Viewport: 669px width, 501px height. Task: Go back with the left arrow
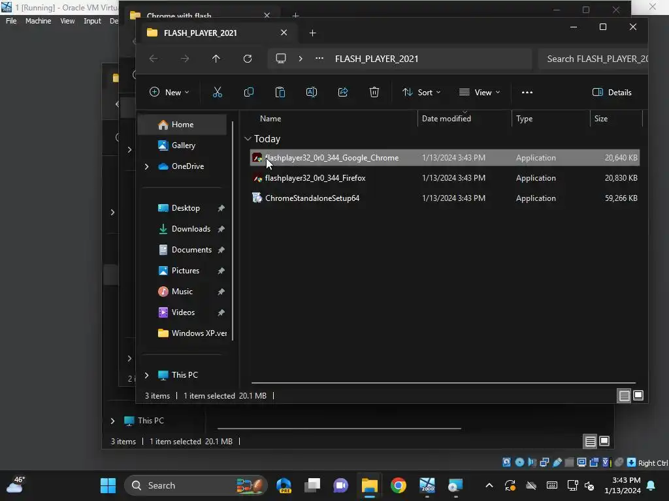coord(154,59)
